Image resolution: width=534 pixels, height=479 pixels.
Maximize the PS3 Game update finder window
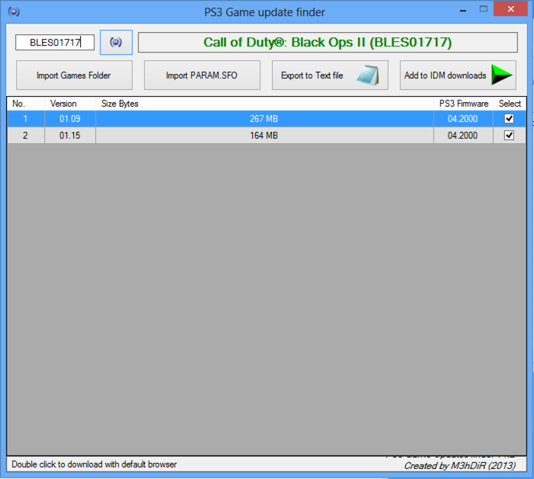point(484,9)
